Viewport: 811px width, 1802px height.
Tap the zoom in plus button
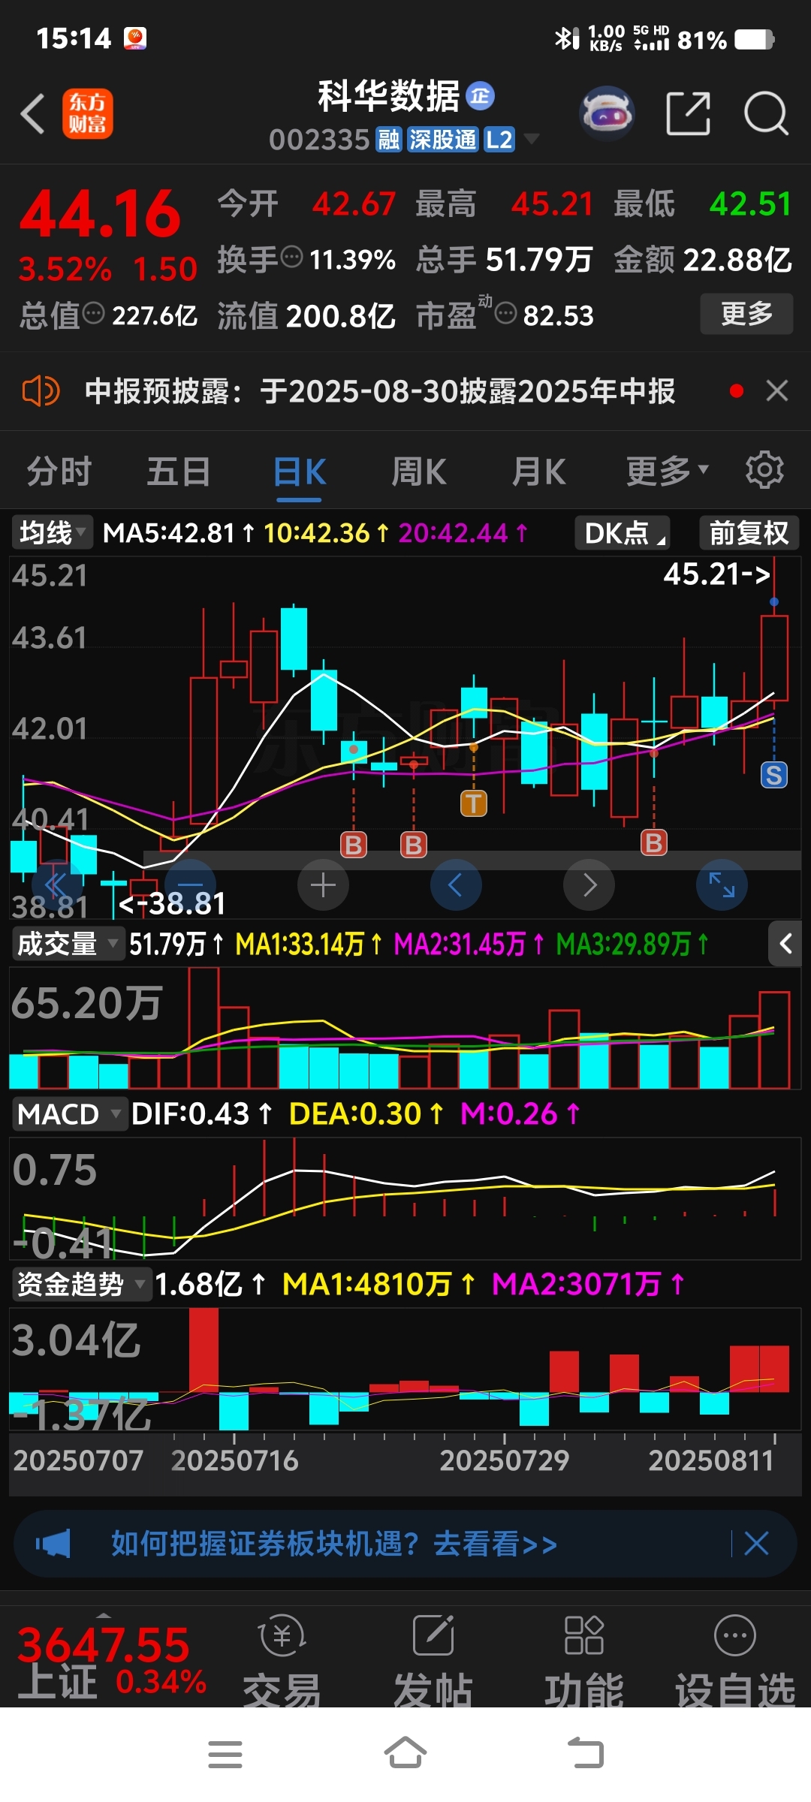pyautogui.click(x=323, y=885)
